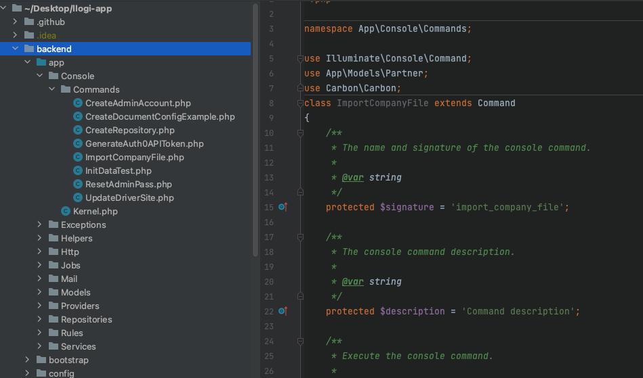Click the class icon beside InitDataTest.php
The image size is (643, 378).
click(x=78, y=170)
